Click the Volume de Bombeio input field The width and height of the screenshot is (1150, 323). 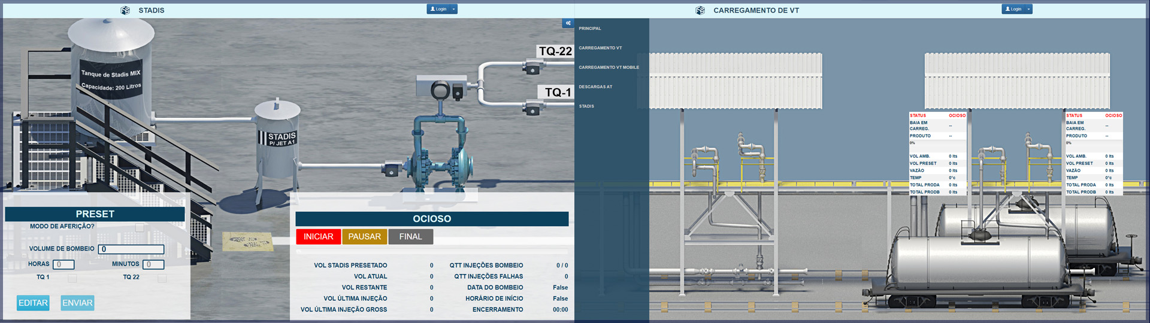tap(131, 249)
